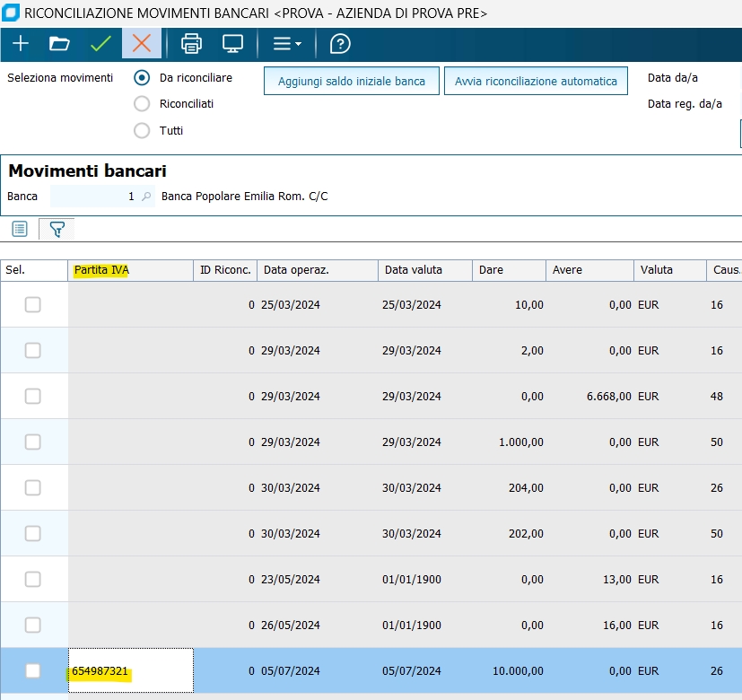This screenshot has width=742, height=700.
Task: Expand the hamburger menu dropdown in toolbar
Action: coord(287,43)
